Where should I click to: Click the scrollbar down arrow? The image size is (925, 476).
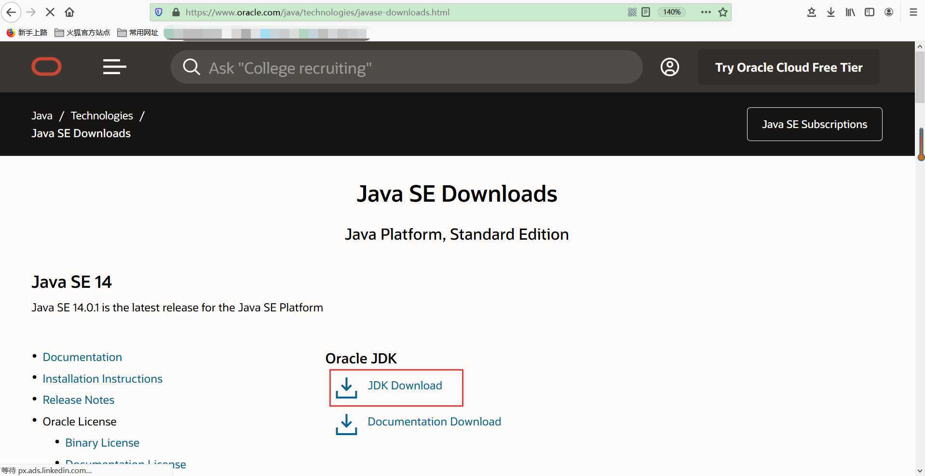point(920,471)
